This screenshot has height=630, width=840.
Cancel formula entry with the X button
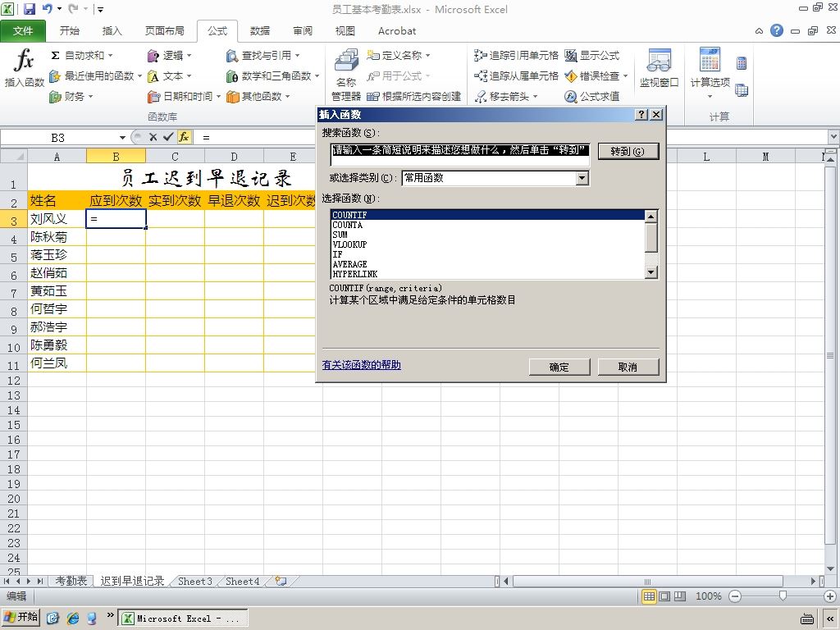point(153,137)
